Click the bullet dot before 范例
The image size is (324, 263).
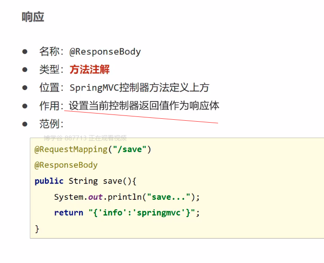(25, 124)
